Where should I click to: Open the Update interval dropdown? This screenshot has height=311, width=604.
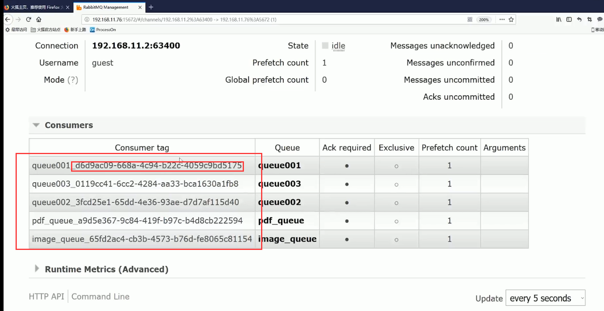coord(545,298)
